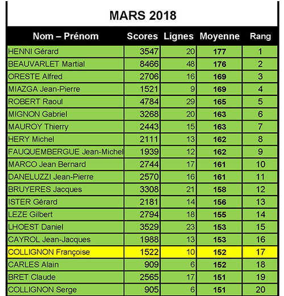Click the MIGNON Gabriel name cell
This screenshot has width=284, height=296.
coord(65,114)
